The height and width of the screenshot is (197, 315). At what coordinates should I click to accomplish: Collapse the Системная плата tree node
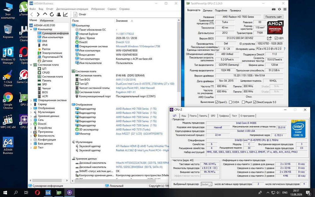coord(31,65)
